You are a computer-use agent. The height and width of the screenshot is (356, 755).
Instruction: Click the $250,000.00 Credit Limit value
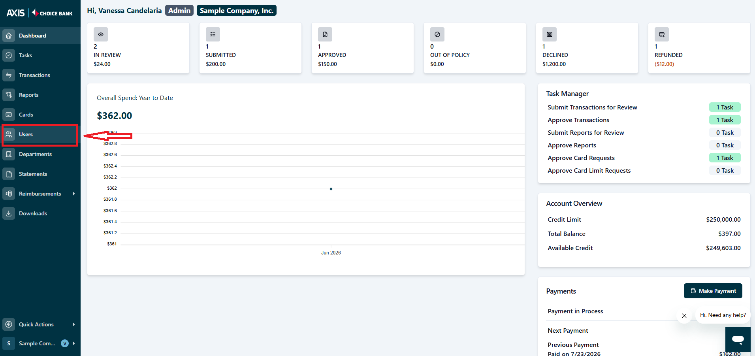(x=723, y=220)
